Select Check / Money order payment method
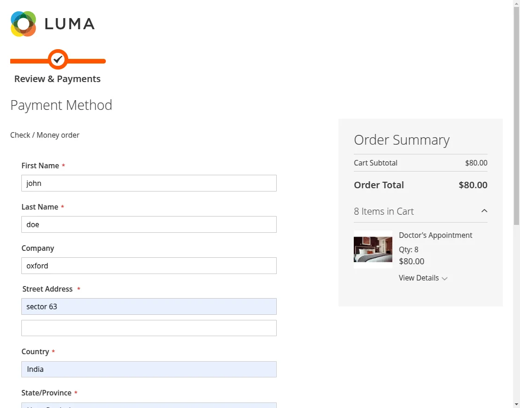This screenshot has width=520, height=408. coord(45,135)
